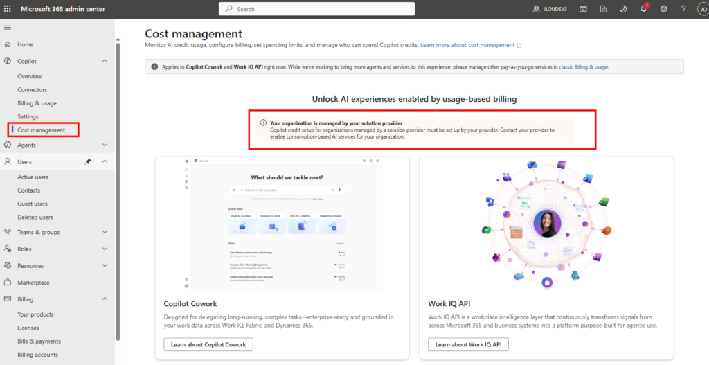Click Learn about Copilot Cowork button
Screen dimensions: 709x365
coord(208,344)
